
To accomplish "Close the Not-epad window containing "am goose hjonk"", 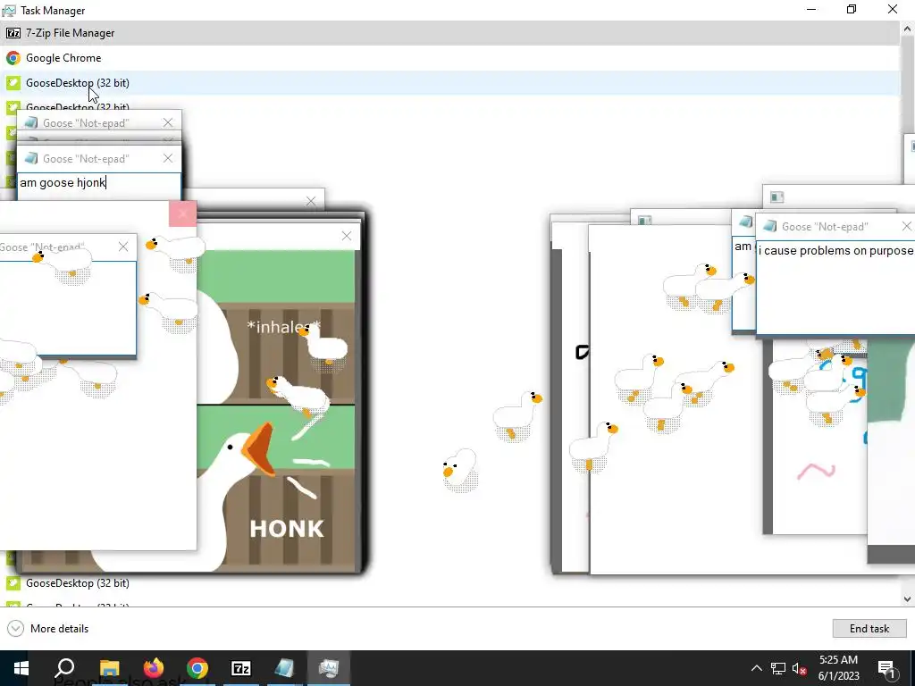I will click(x=168, y=158).
